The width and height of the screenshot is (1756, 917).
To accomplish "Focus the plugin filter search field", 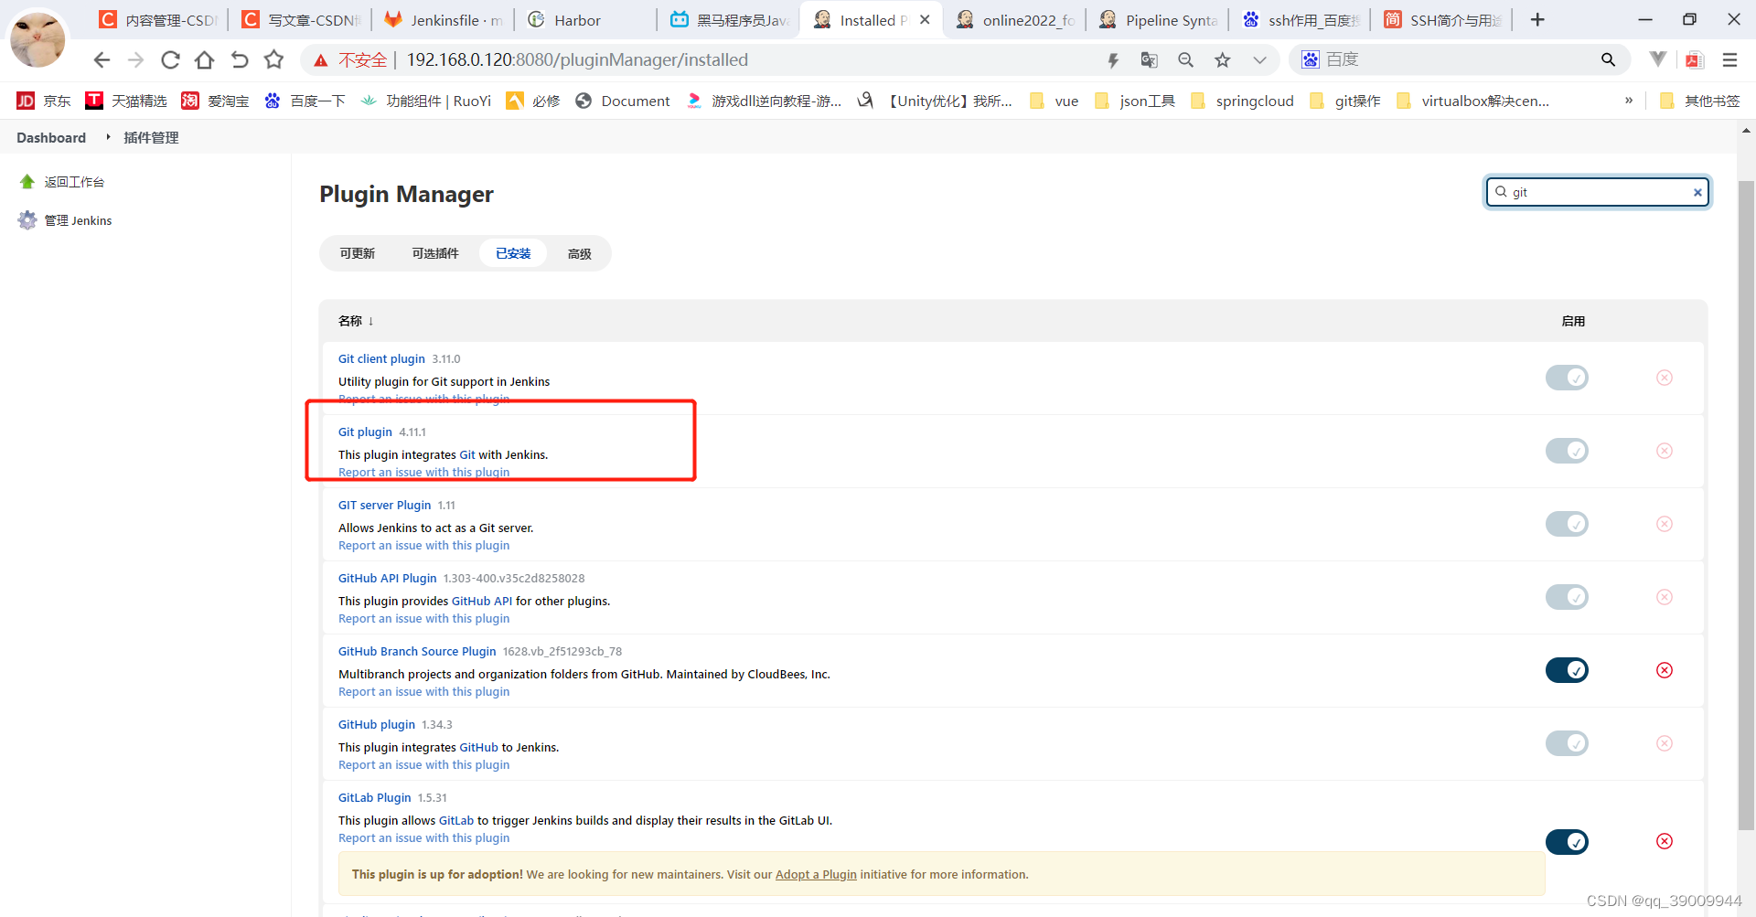I will (1597, 192).
